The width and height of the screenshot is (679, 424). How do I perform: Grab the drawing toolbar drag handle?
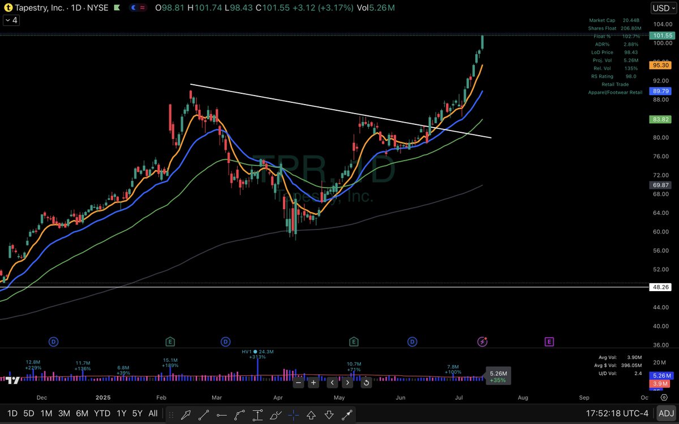click(x=171, y=414)
